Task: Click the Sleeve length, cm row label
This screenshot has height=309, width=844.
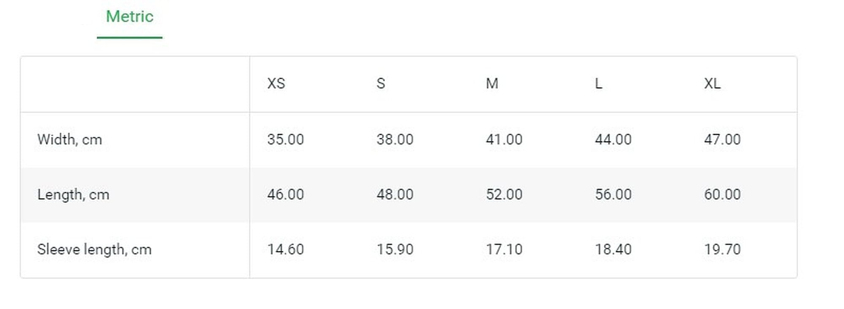Action: tap(95, 250)
